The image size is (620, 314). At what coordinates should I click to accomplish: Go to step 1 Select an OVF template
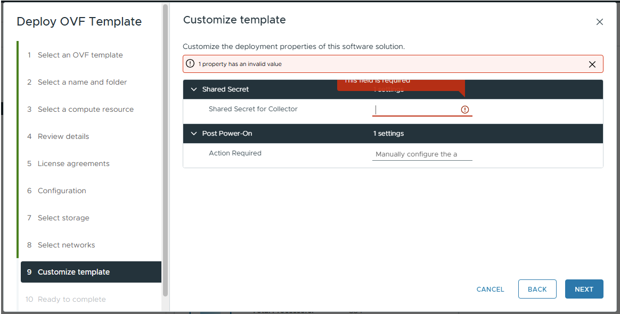(75, 55)
